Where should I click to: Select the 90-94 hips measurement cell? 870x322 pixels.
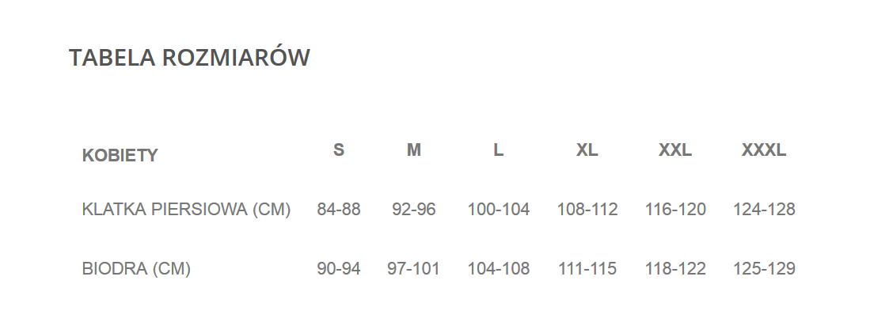point(339,269)
